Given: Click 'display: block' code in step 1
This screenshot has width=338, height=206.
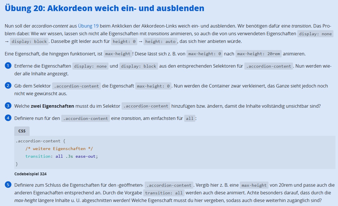Looking at the screenshot, I should 138,66.
